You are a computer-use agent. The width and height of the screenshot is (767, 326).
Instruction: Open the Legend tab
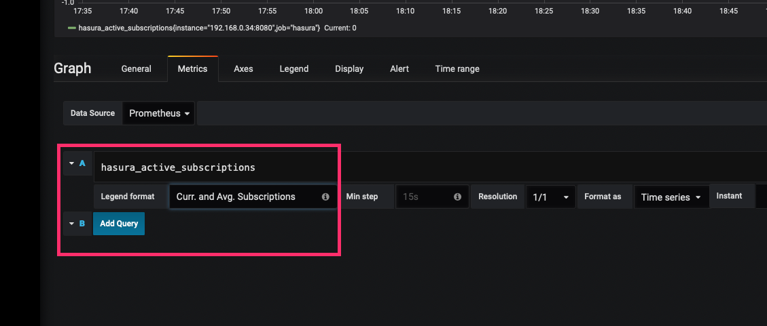point(294,69)
